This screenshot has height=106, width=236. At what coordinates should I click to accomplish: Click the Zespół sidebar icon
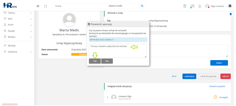[5, 31]
